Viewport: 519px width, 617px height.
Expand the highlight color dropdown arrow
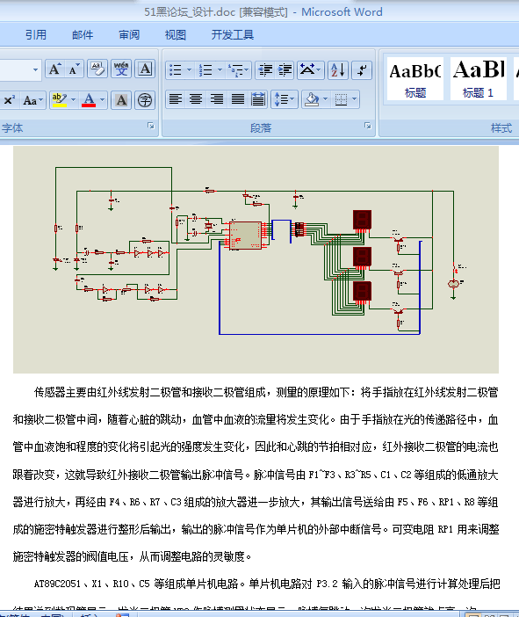click(73, 100)
